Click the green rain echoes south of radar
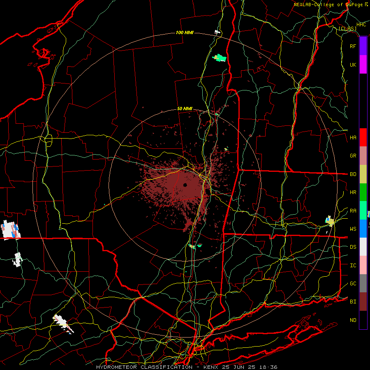Viewport: 370px width, 370px height. (196, 246)
